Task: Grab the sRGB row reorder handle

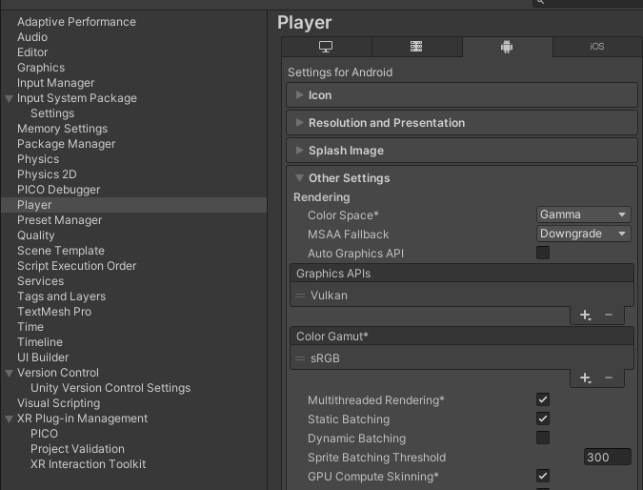Action: 300,358
